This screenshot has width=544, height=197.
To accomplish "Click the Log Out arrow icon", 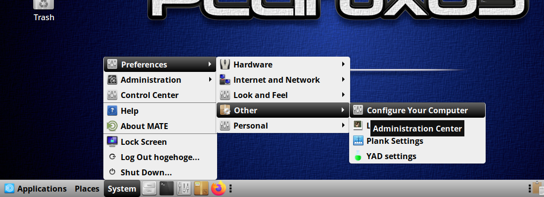I will [112, 157].
